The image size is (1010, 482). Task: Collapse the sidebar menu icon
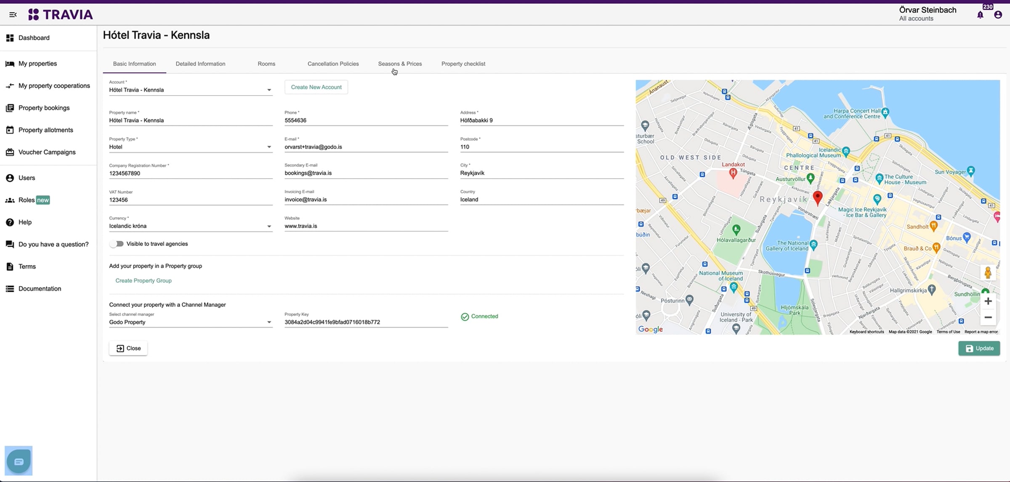(13, 15)
